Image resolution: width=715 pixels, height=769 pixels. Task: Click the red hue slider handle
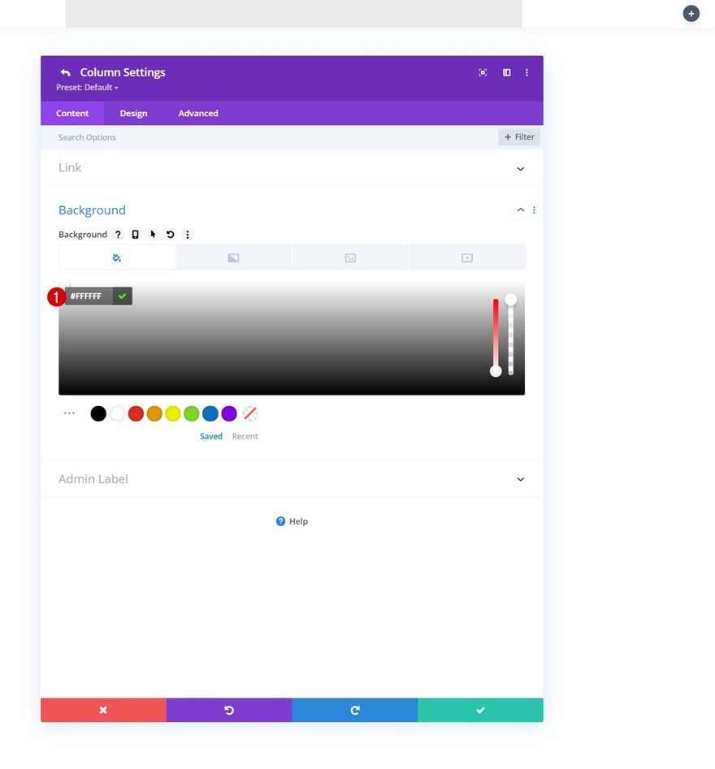496,371
